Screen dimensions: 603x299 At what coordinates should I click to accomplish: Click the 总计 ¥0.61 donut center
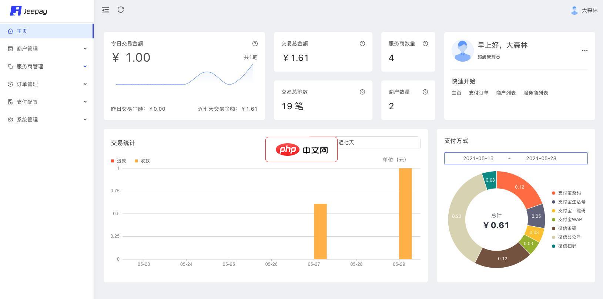(x=496, y=221)
